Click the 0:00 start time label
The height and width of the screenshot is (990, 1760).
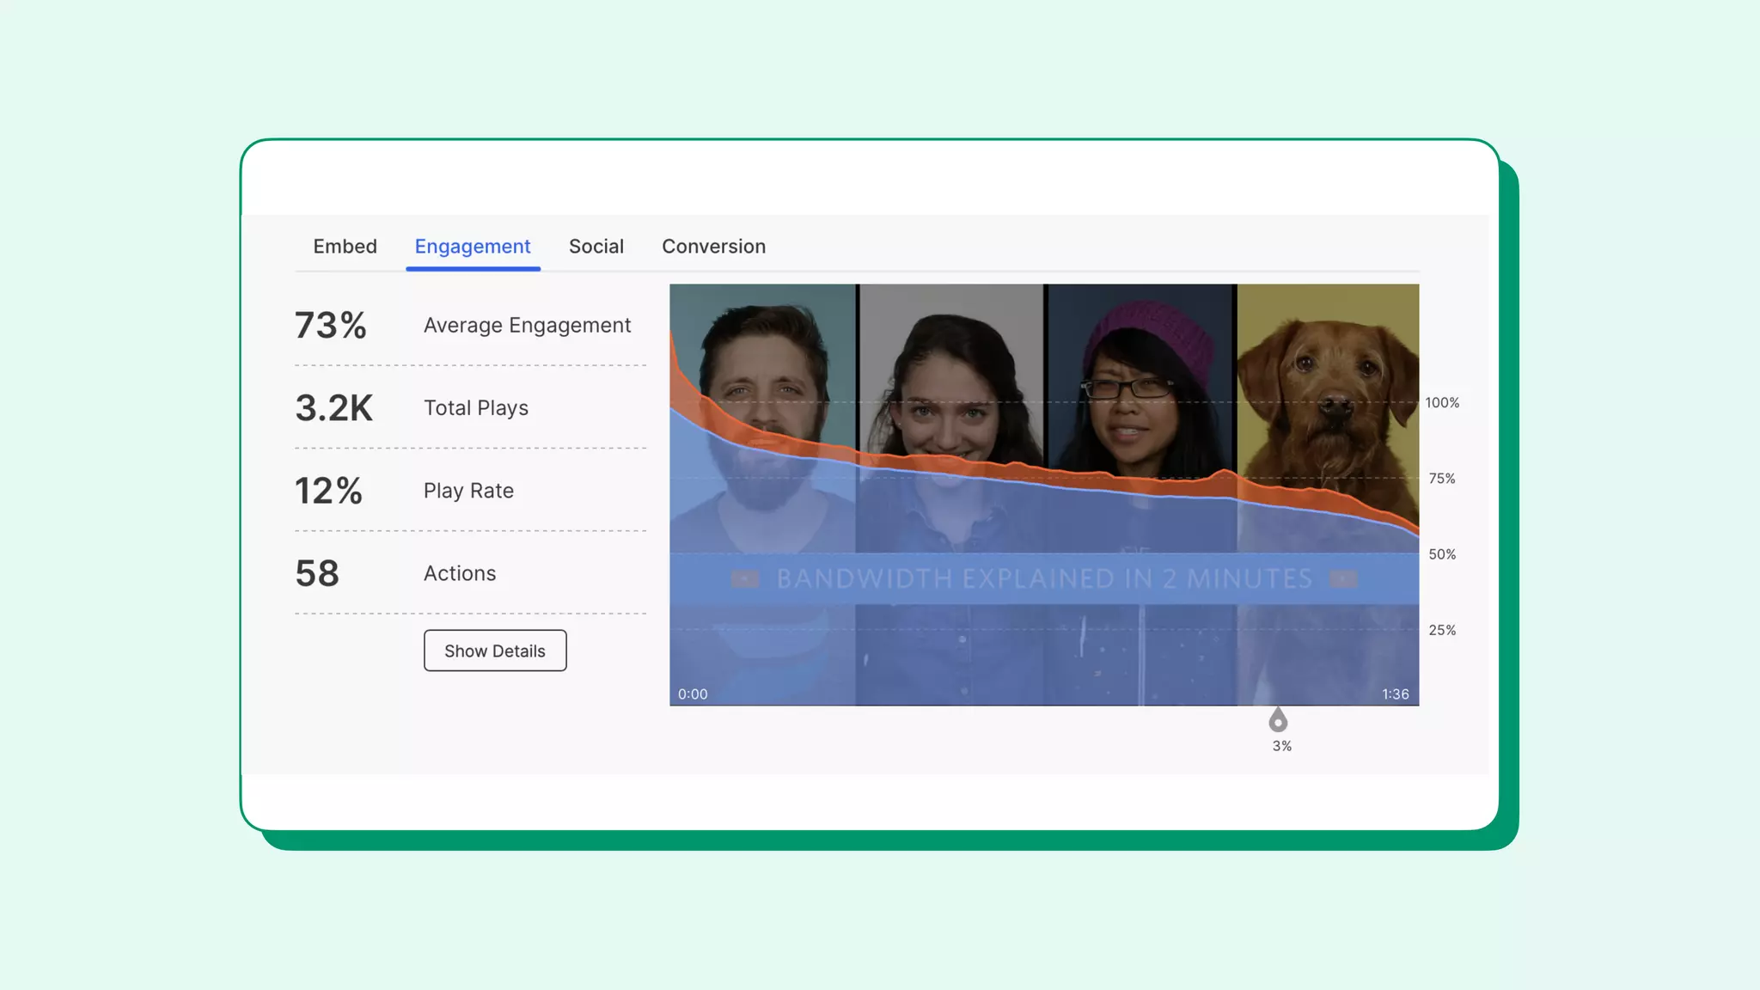click(693, 694)
